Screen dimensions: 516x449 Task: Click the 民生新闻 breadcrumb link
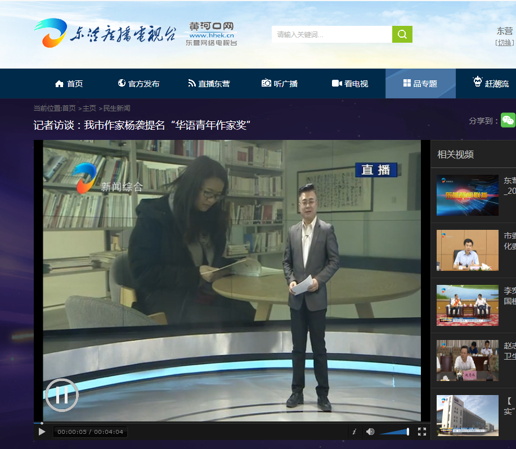click(x=116, y=108)
